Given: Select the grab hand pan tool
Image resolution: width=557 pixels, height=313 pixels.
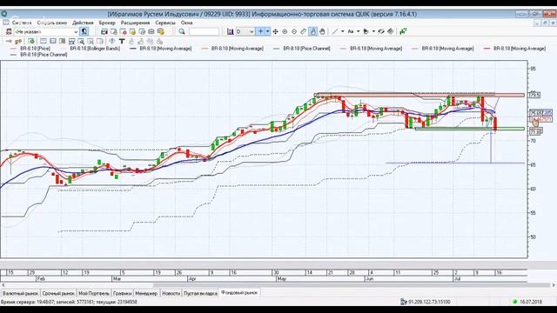Looking at the screenshot, I should point(322,31).
